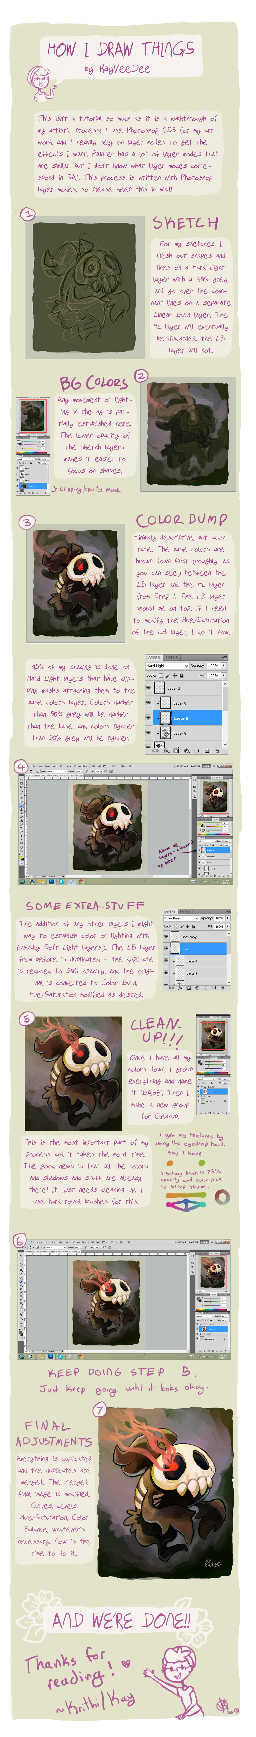The image size is (256, 1737).
Task: Hide Layer 3 via its eye icon
Action: [148, 688]
